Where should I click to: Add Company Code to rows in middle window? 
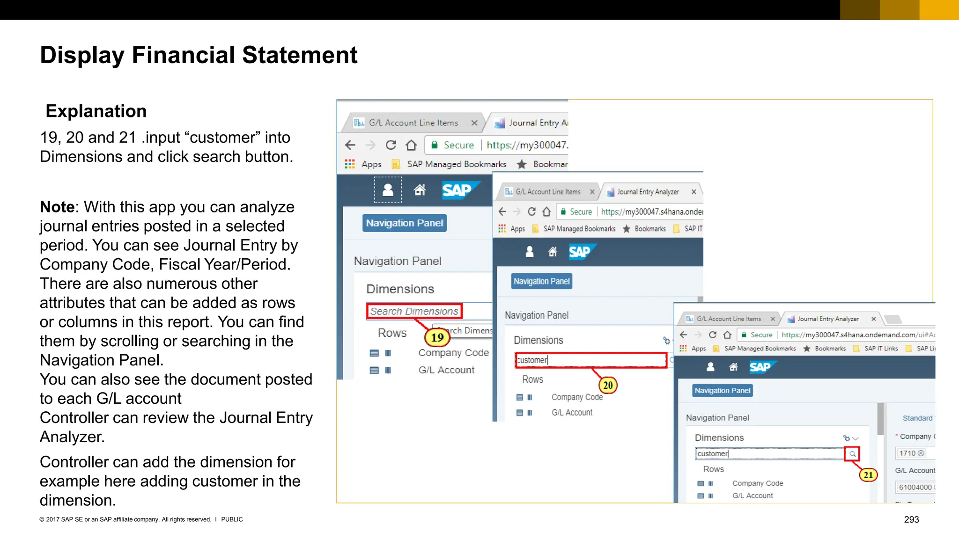click(519, 397)
